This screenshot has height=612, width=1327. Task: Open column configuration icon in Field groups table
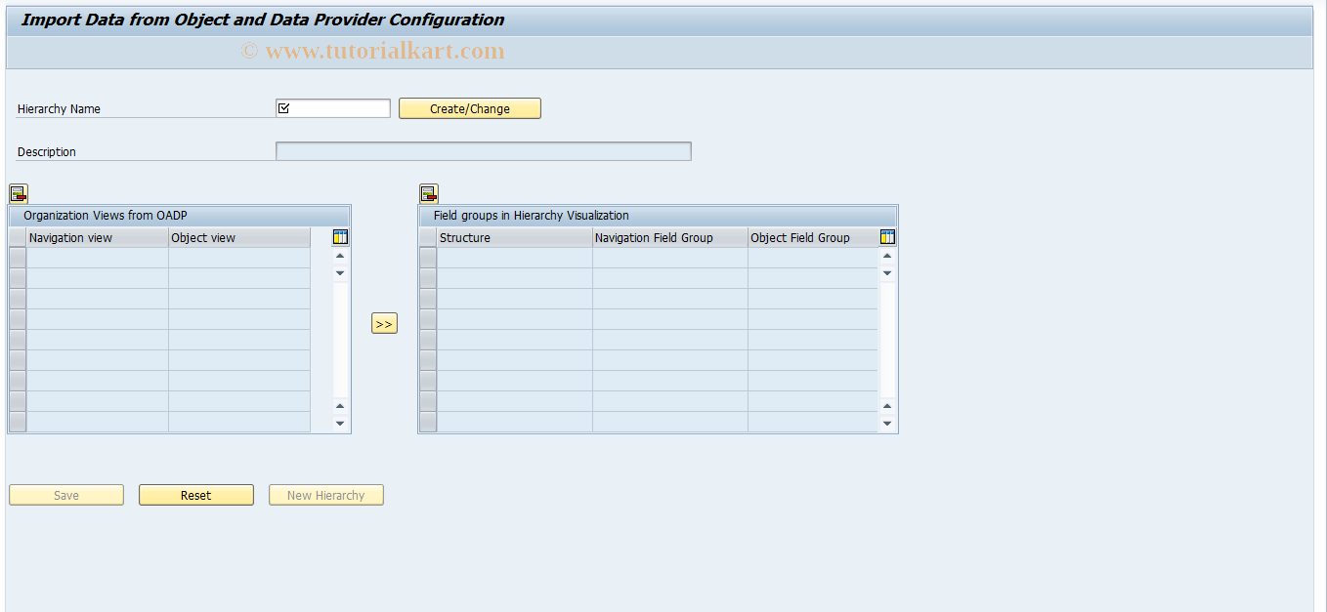point(887,237)
